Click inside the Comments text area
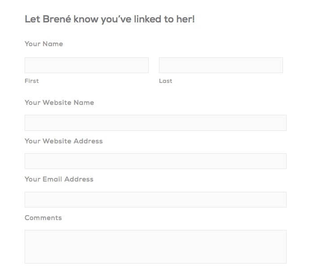 pos(155,246)
